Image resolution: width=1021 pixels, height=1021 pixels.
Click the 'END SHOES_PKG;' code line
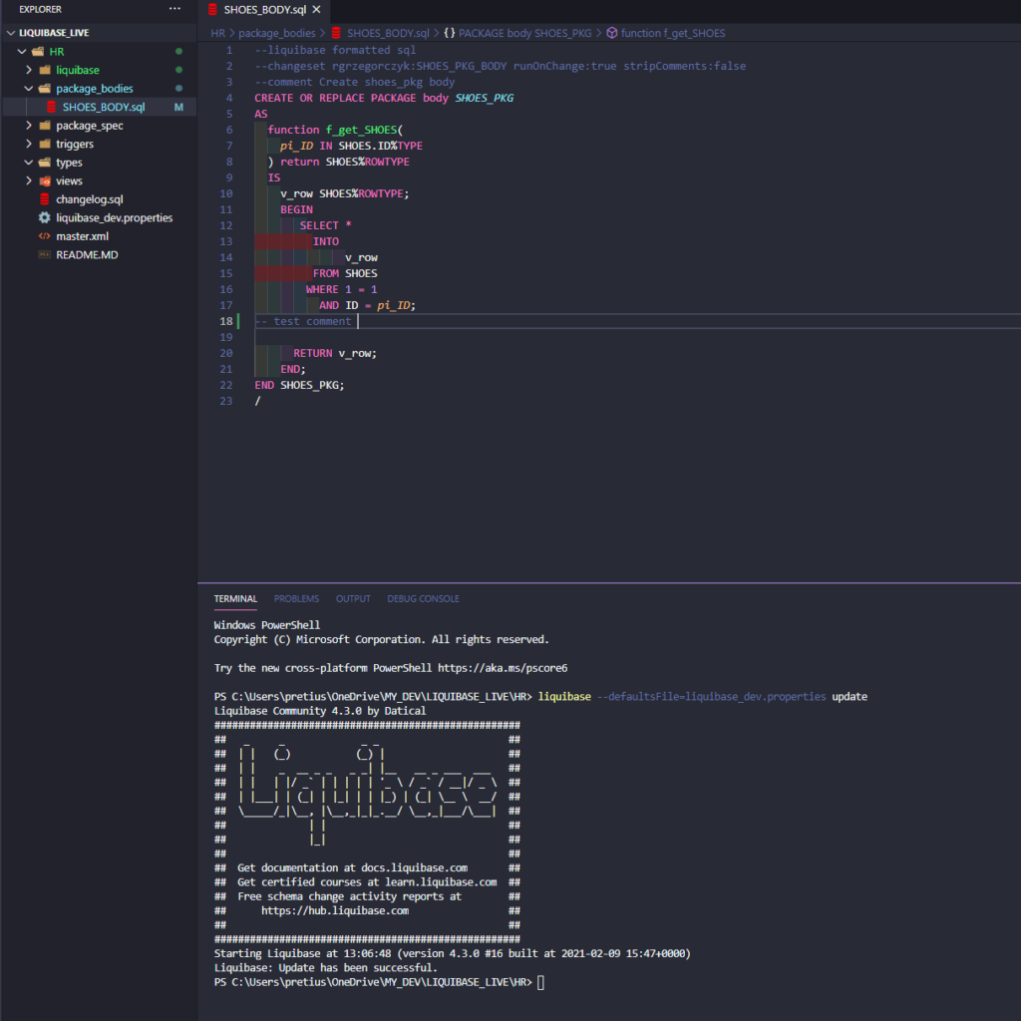[299, 385]
